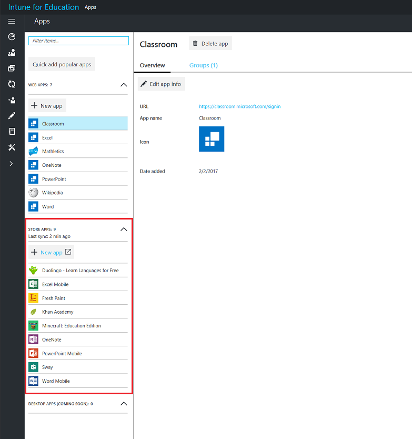Click the Mathletics app icon

point(33,151)
